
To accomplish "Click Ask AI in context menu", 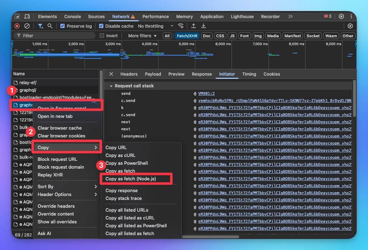I will click(x=44, y=234).
